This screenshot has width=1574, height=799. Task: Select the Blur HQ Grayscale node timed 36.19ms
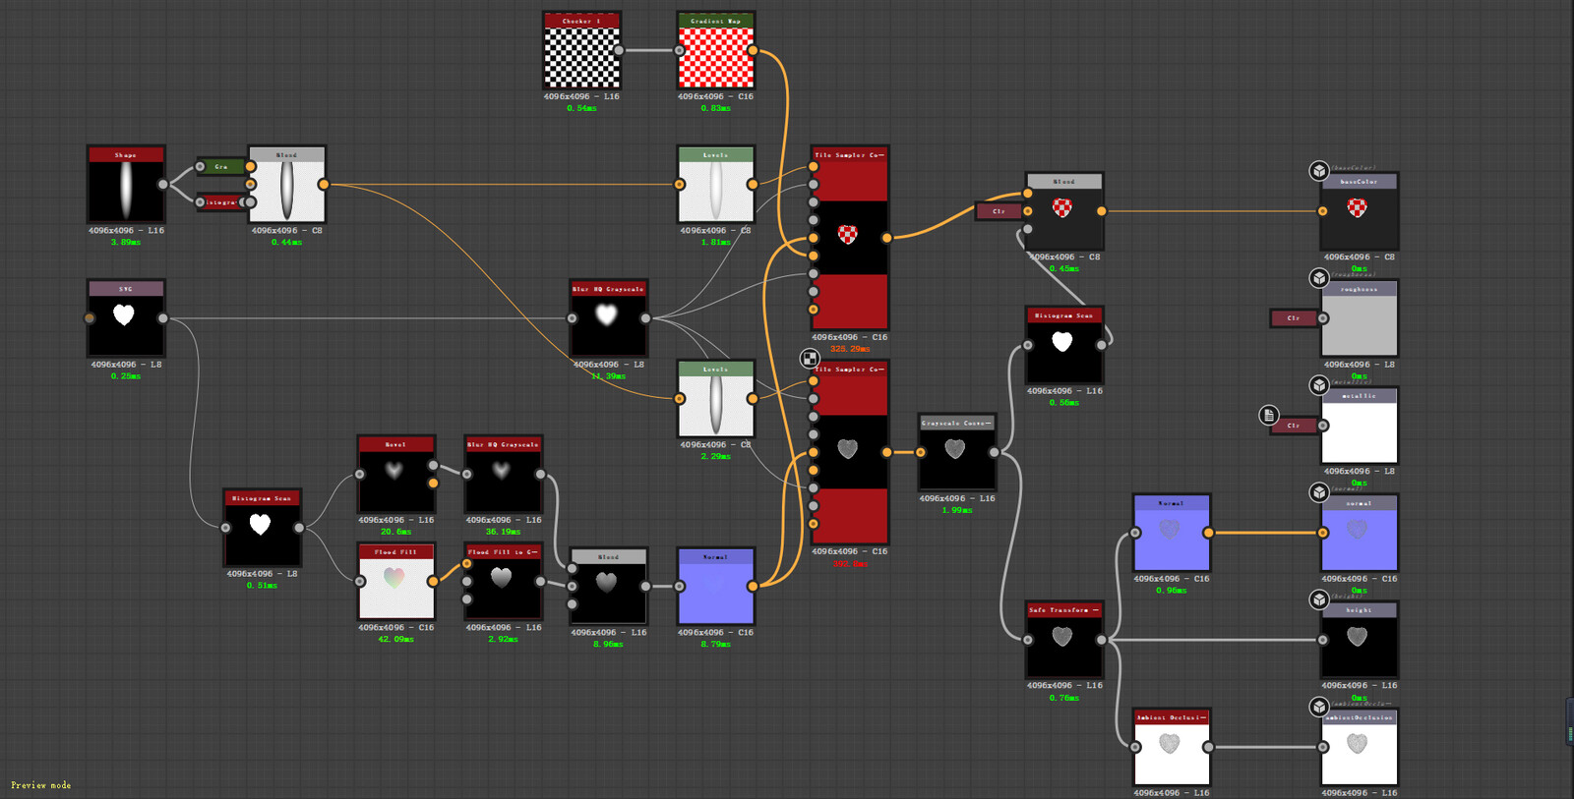(x=503, y=474)
